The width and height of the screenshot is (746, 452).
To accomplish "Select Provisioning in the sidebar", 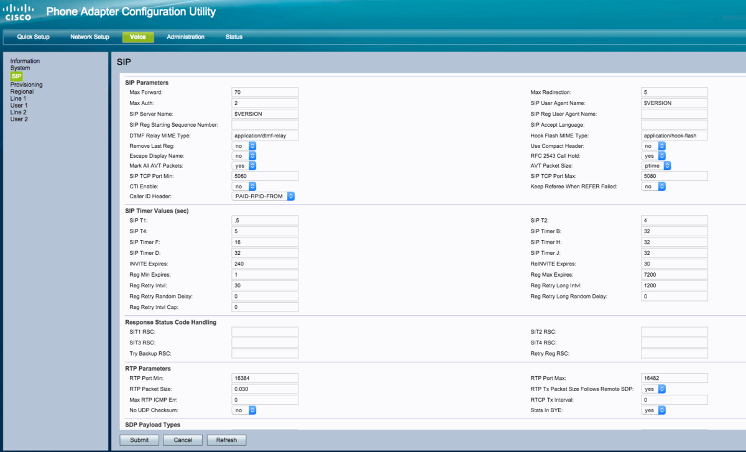I will (26, 85).
